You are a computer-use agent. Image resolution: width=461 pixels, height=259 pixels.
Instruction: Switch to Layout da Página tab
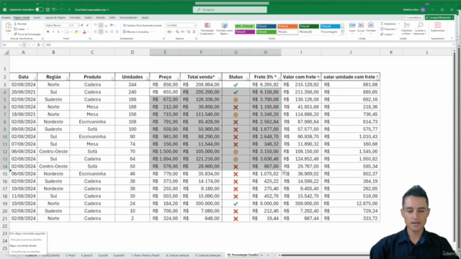point(55,17)
